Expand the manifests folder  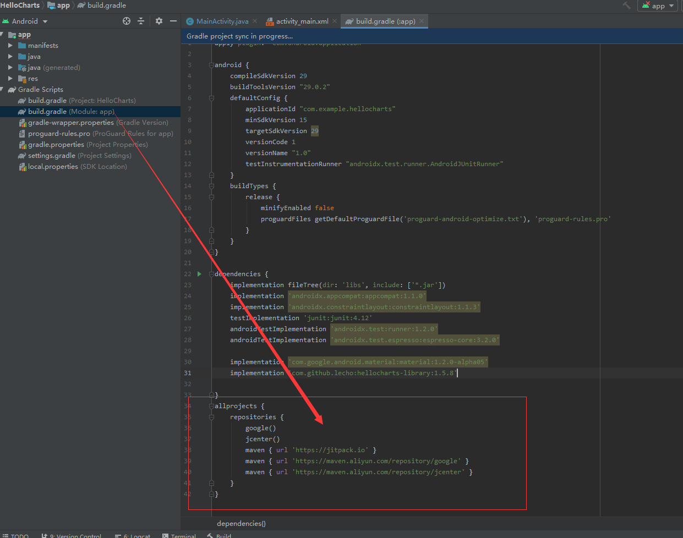click(11, 45)
